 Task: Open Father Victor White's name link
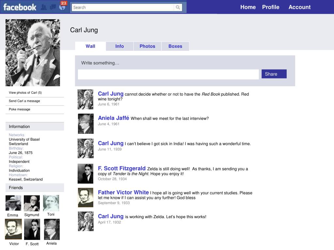[123, 192]
